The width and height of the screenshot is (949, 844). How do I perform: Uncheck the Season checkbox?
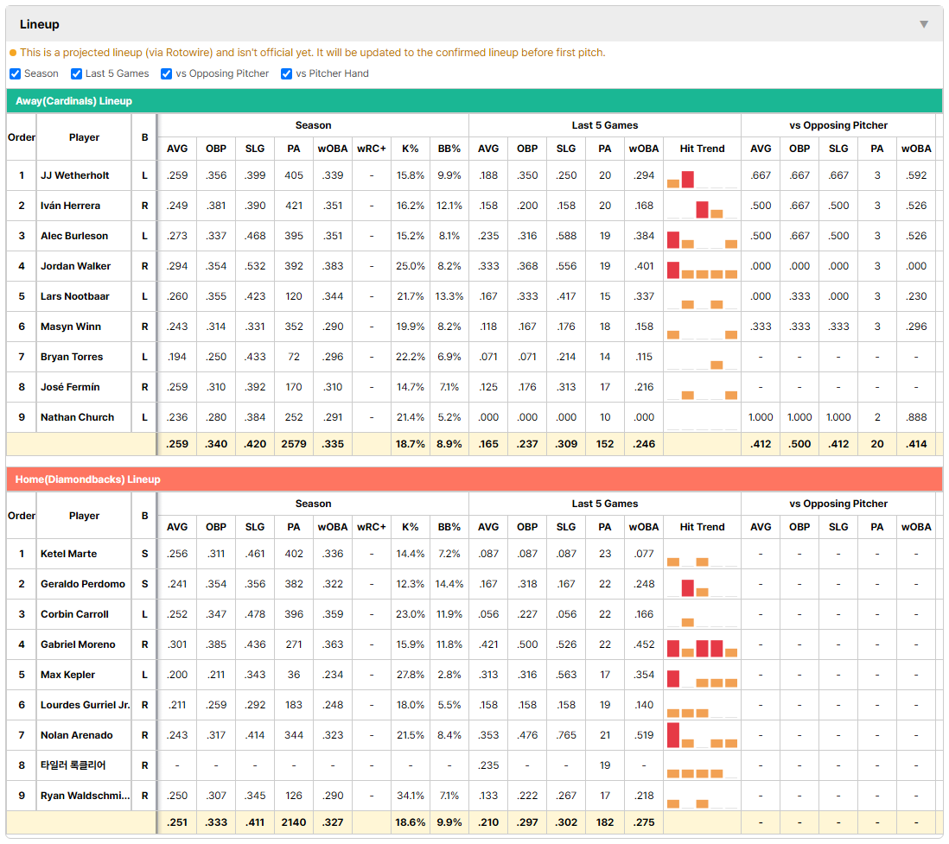(16, 73)
